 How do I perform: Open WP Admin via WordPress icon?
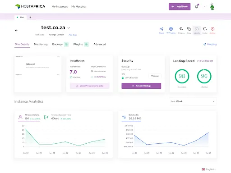click(171, 29)
